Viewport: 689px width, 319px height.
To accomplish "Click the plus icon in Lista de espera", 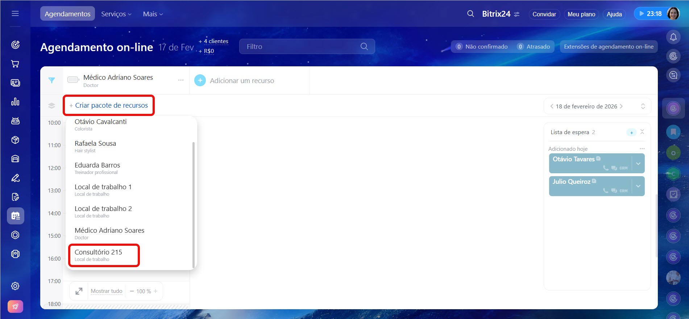I will tap(631, 133).
